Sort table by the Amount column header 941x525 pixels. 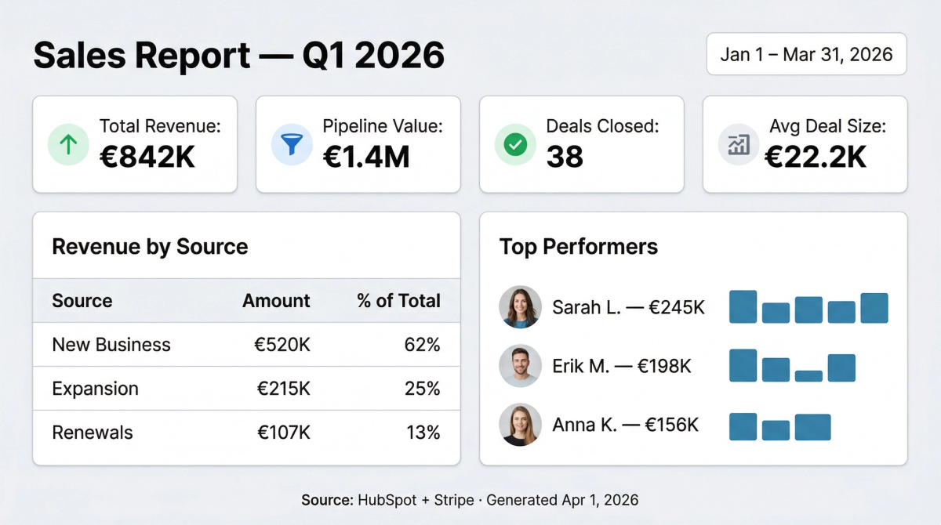click(x=276, y=301)
